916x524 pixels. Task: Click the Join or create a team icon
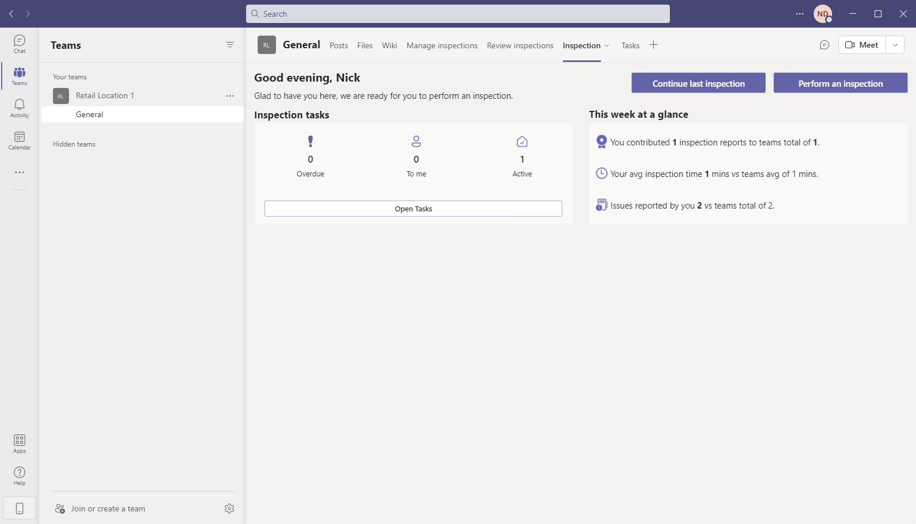pos(60,508)
